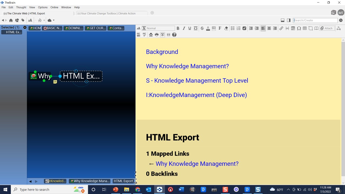345x194 pixels.
Task: Open the Options menu
Action: (x=43, y=7)
